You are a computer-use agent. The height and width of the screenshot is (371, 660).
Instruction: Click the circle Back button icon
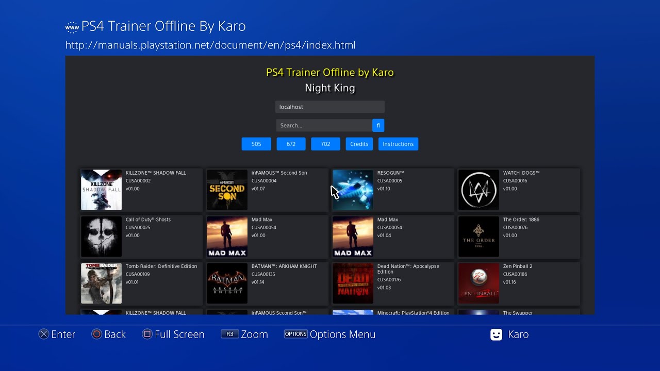coord(96,334)
